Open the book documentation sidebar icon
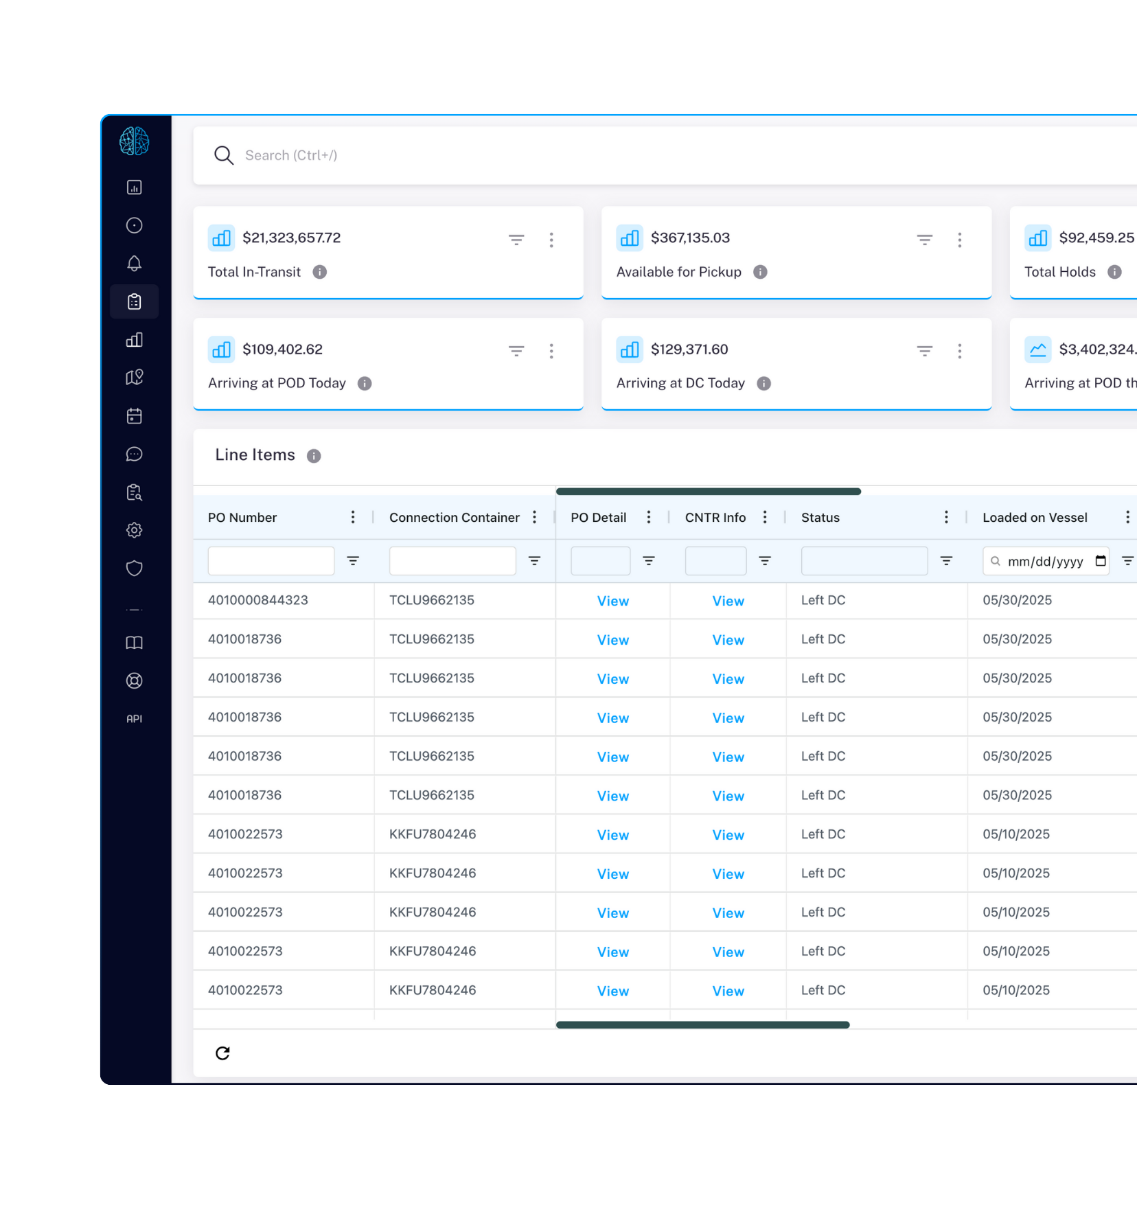Screen dimensions: 1137x1205 pos(135,643)
